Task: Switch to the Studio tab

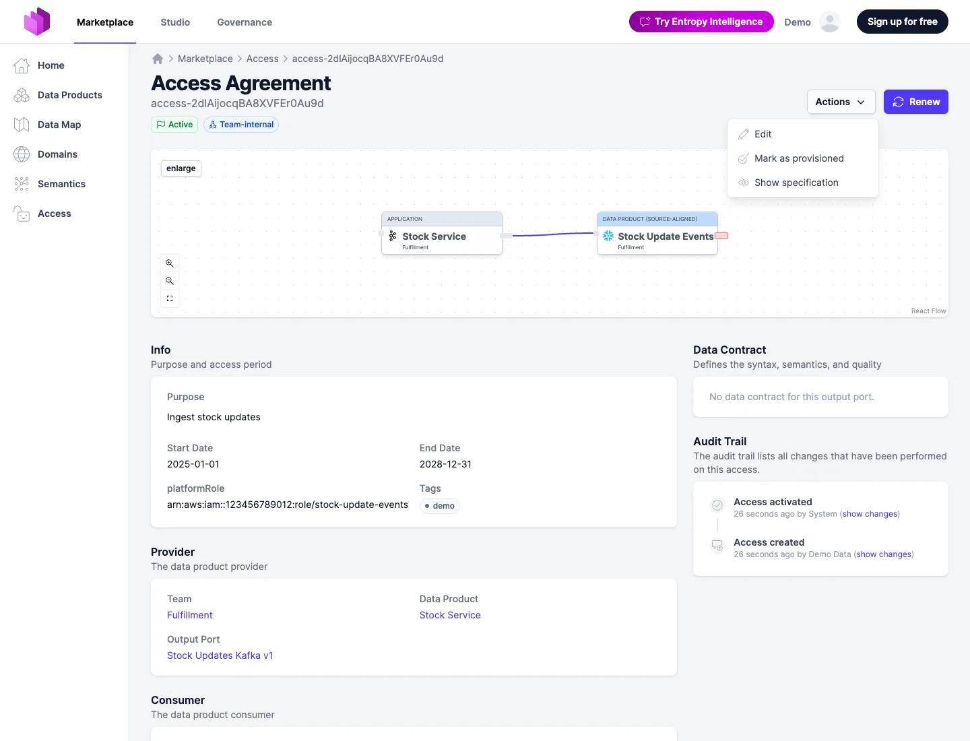Action: pyautogui.click(x=175, y=22)
